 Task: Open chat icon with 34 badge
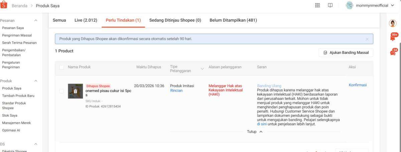click(393, 52)
